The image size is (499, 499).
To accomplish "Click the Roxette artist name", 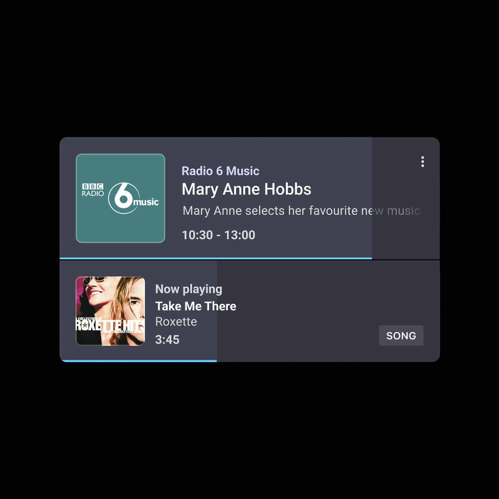I will [176, 322].
